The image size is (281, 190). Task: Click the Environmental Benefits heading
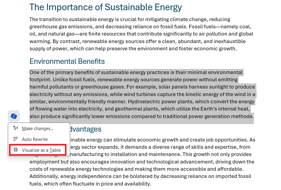tap(67, 61)
